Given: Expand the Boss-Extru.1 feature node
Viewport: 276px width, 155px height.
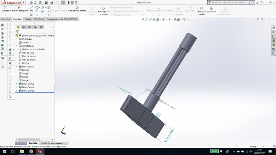Looking at the screenshot, I should 17,66.
